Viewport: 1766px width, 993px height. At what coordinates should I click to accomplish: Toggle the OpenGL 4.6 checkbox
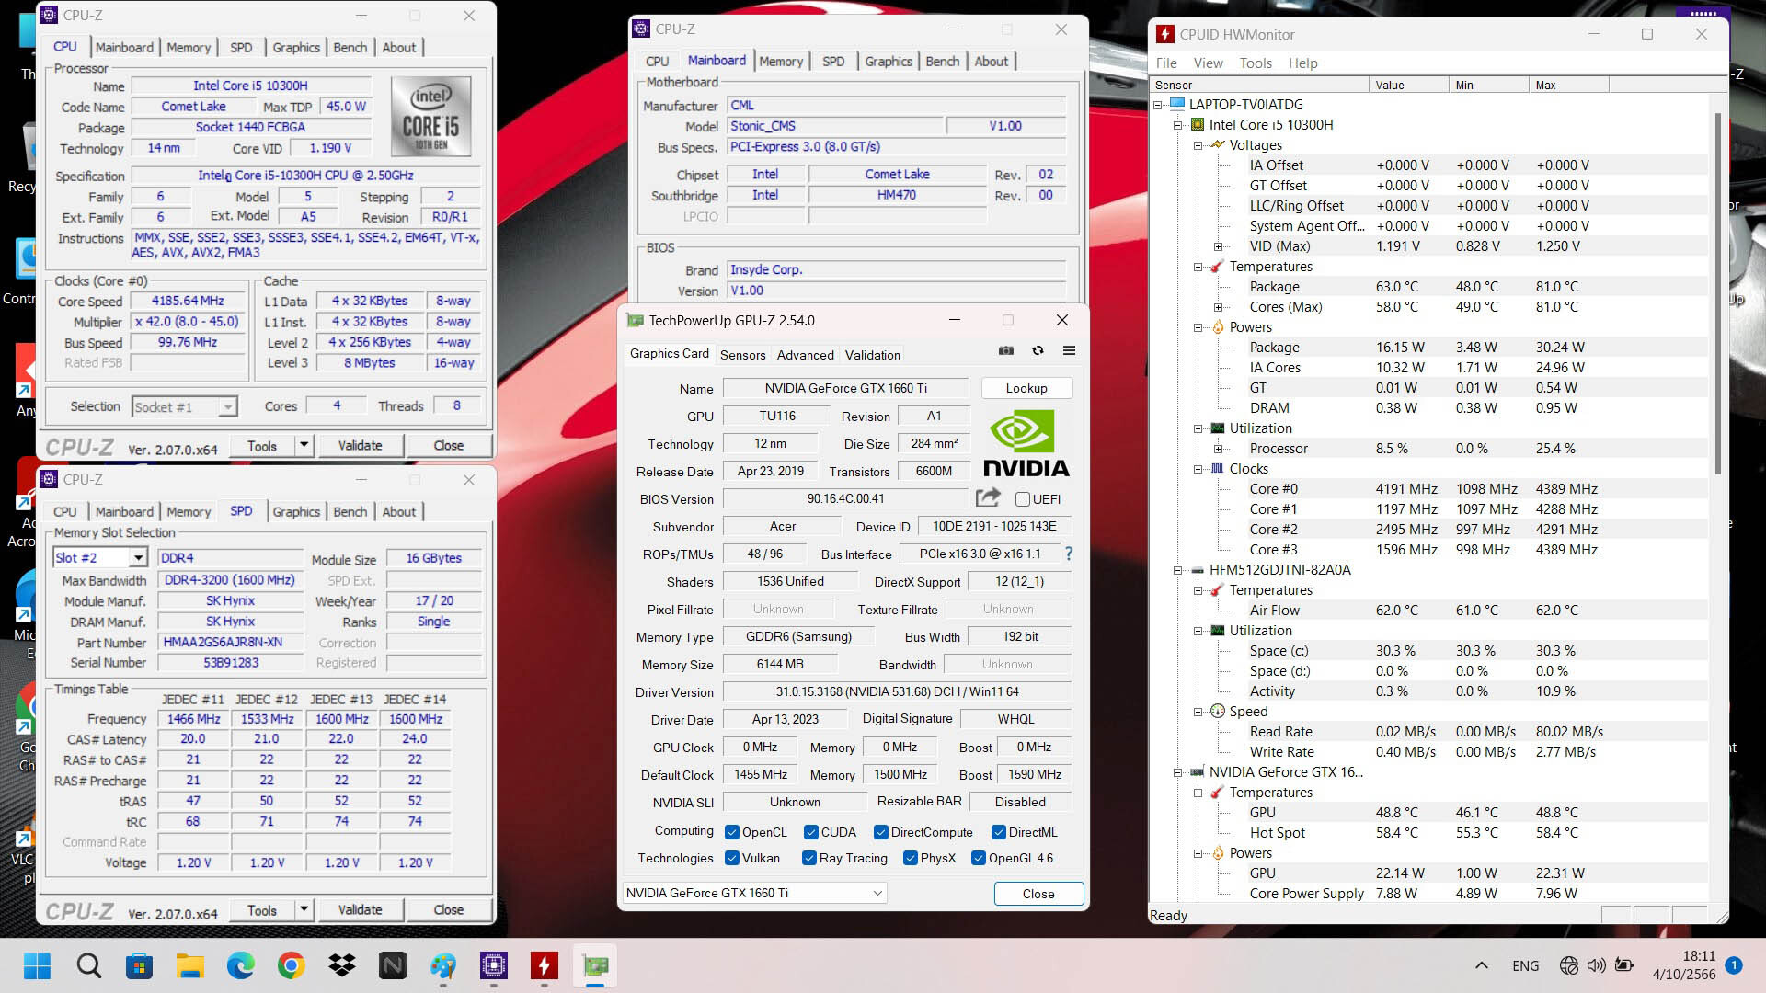point(979,858)
